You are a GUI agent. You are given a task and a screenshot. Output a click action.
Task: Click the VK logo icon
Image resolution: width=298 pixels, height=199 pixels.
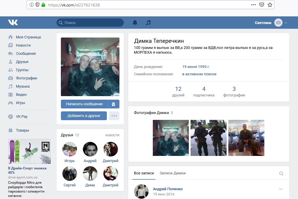point(13,23)
